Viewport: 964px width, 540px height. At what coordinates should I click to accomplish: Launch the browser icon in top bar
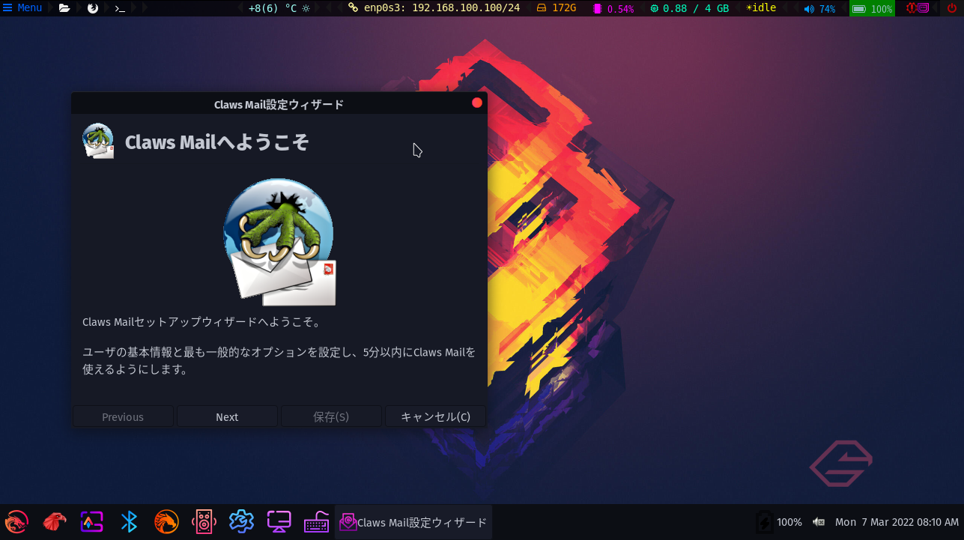(x=93, y=8)
